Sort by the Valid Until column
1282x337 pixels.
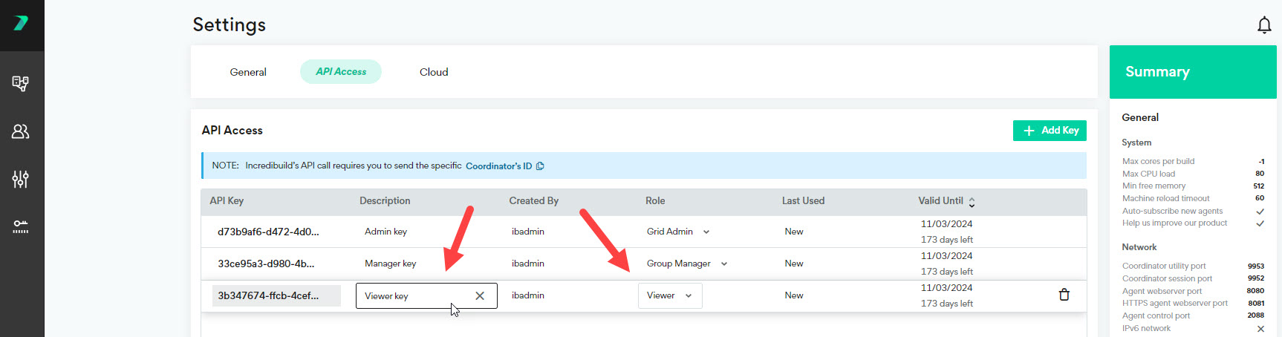[x=971, y=201]
